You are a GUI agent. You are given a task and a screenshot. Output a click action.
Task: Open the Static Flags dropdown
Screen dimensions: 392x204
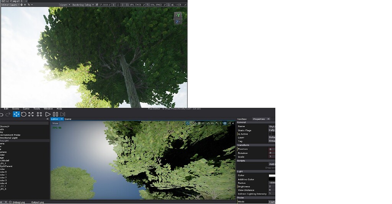click(272, 130)
